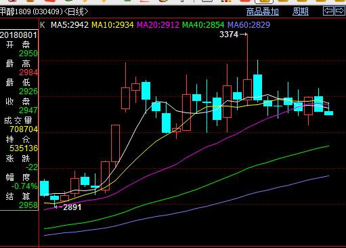Select the green MA40:2854 indicator label
346x248 pixels.
coord(203,25)
